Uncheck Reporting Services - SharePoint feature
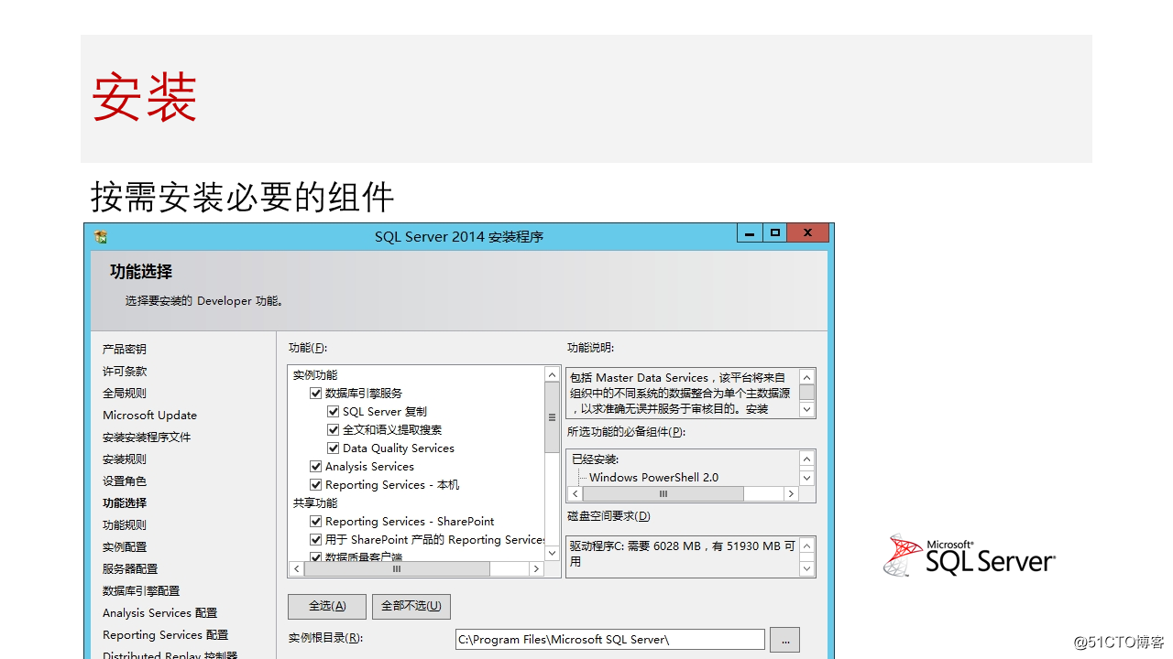The image size is (1173, 659). pyautogui.click(x=316, y=522)
